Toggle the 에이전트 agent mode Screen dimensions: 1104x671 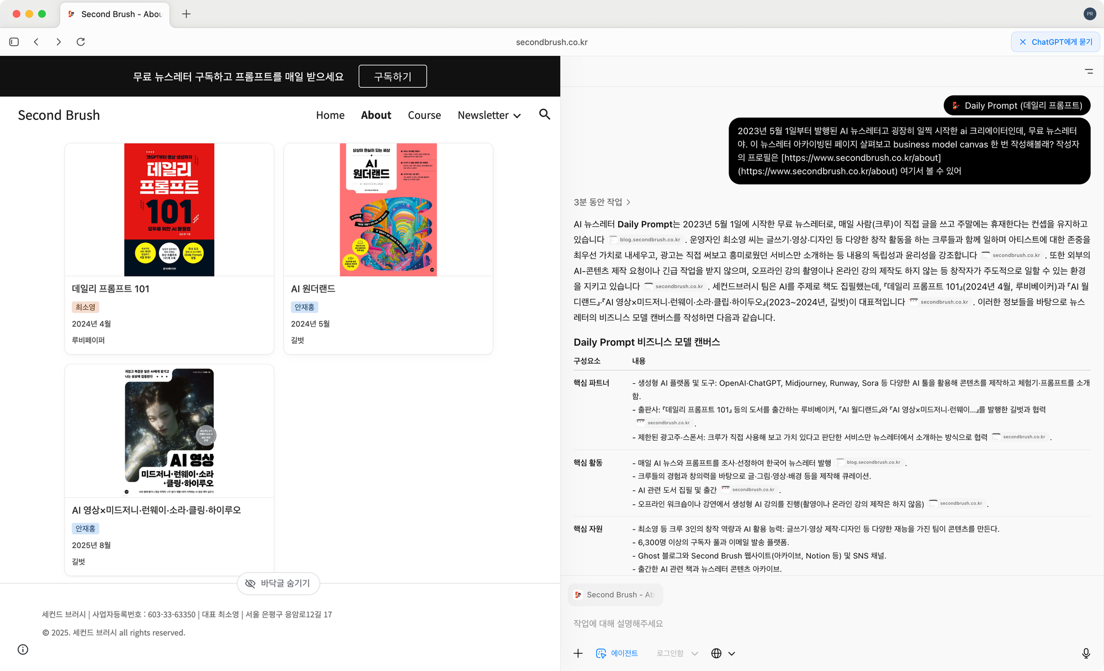(617, 653)
